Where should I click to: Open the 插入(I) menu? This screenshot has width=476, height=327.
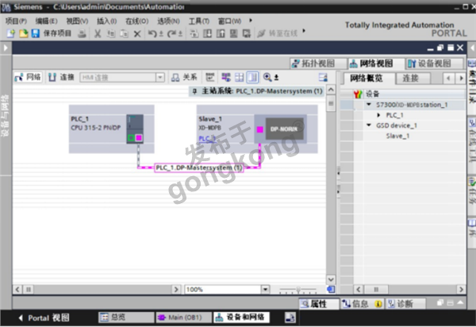tap(106, 21)
